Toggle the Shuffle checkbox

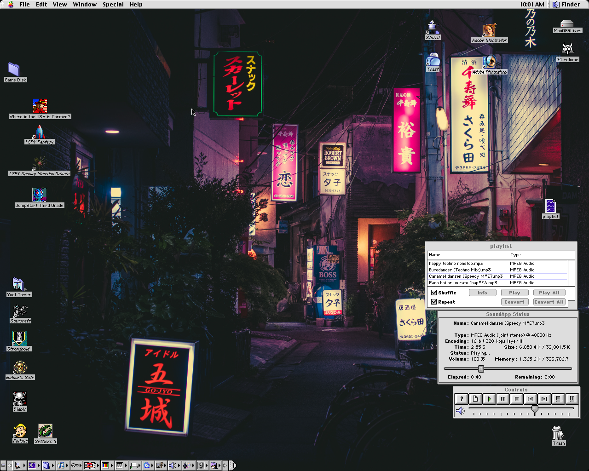coord(434,293)
